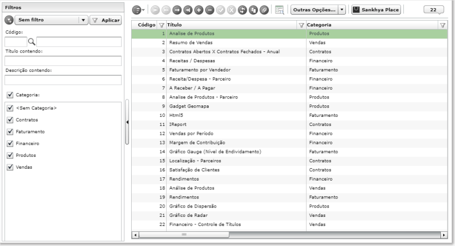Go to the next record arrow
Image resolution: width=455 pixels, height=246 pixels.
177,10
